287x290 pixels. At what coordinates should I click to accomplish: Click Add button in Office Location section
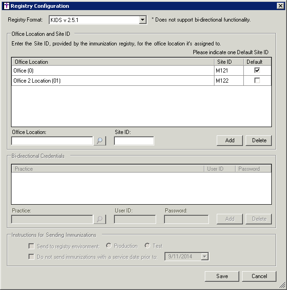click(230, 140)
